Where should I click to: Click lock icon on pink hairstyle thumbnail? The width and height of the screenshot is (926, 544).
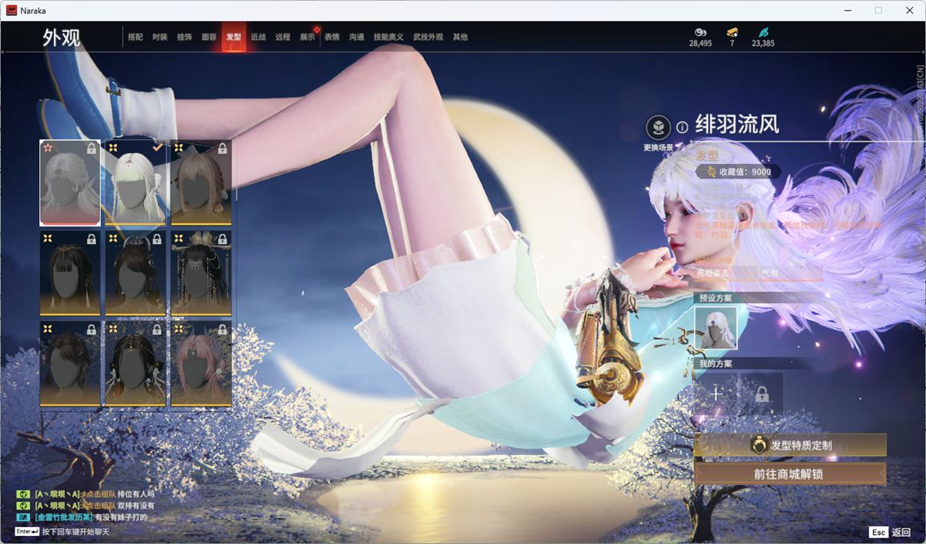click(x=222, y=330)
